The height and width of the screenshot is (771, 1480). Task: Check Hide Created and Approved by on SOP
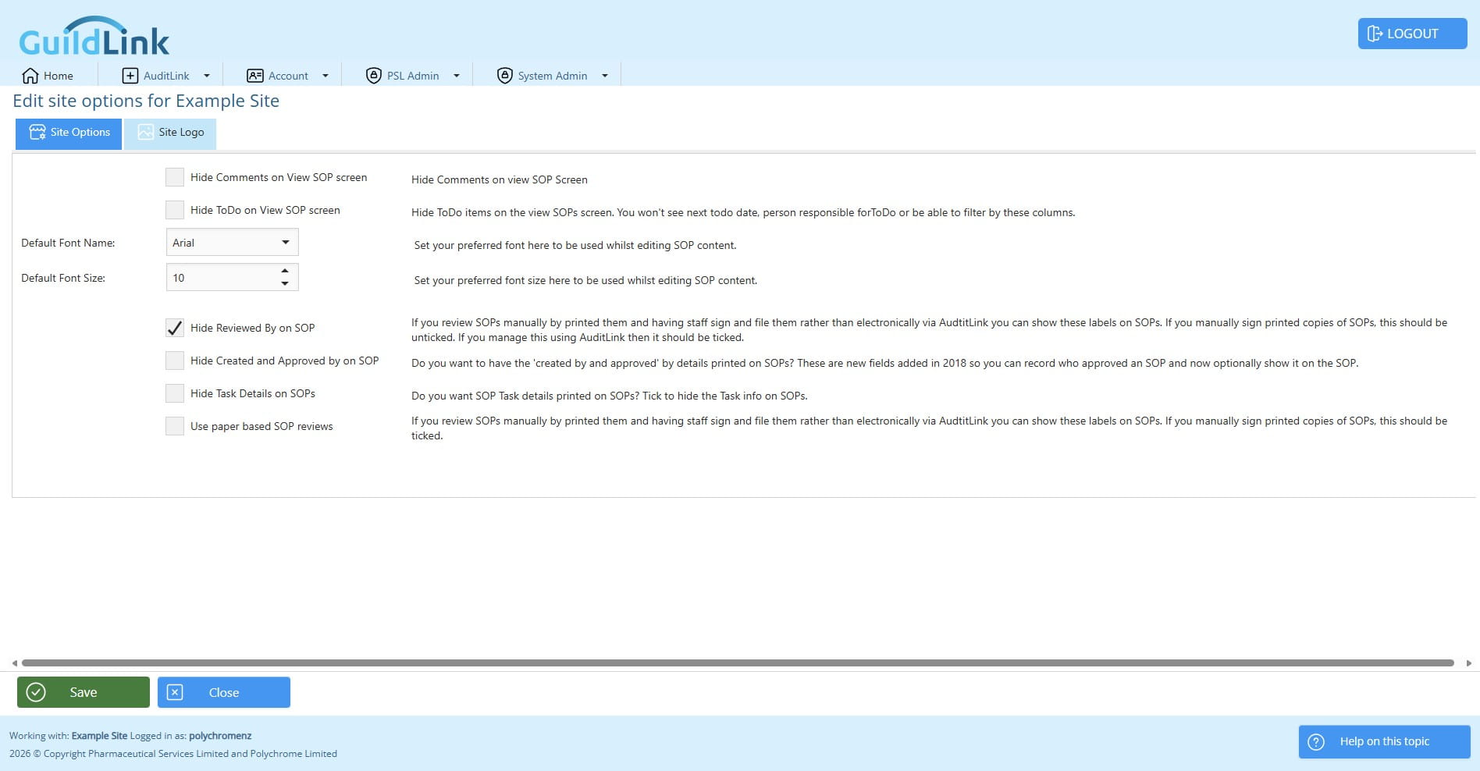tap(175, 361)
